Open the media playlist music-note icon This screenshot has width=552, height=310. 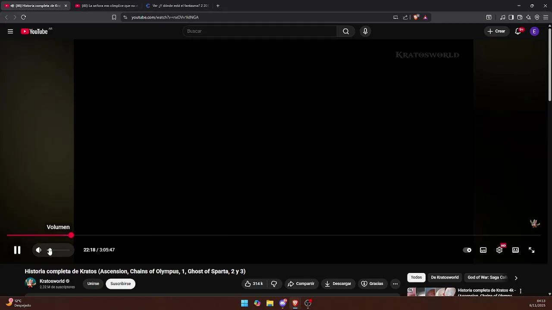502,17
